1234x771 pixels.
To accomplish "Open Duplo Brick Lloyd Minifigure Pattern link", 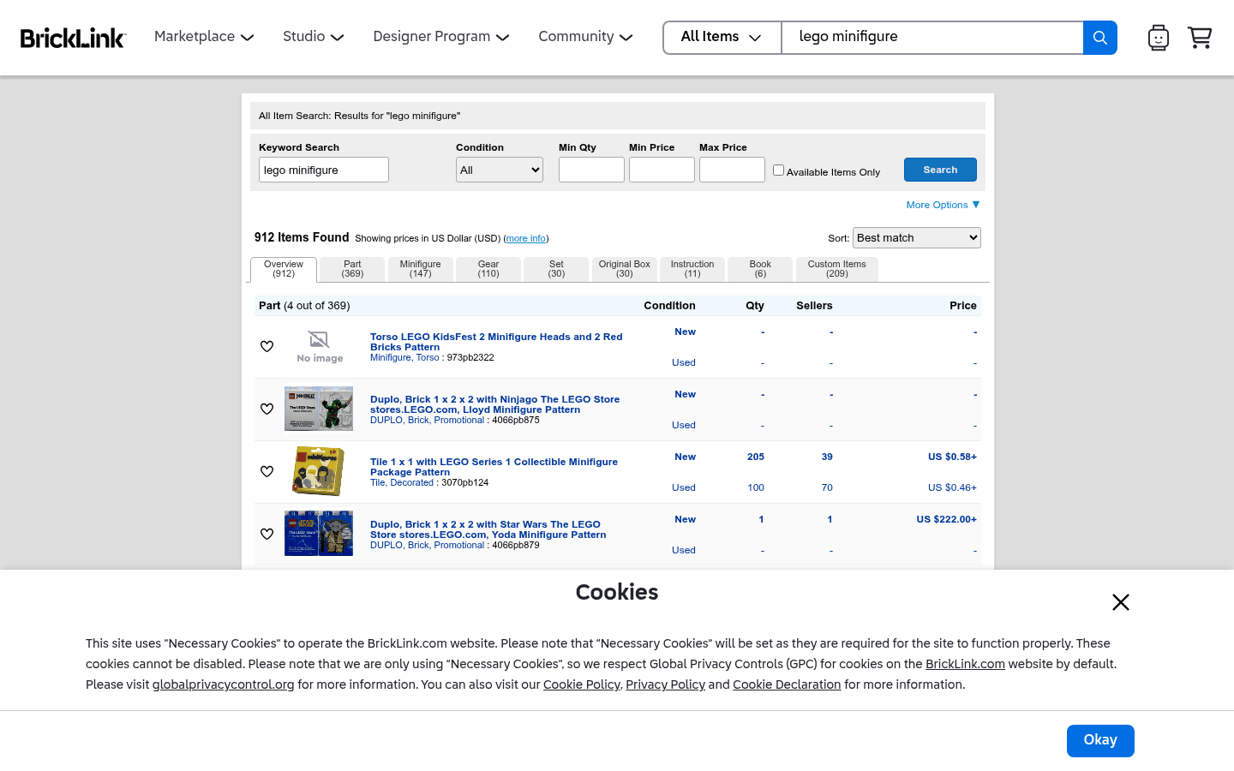I will [494, 404].
